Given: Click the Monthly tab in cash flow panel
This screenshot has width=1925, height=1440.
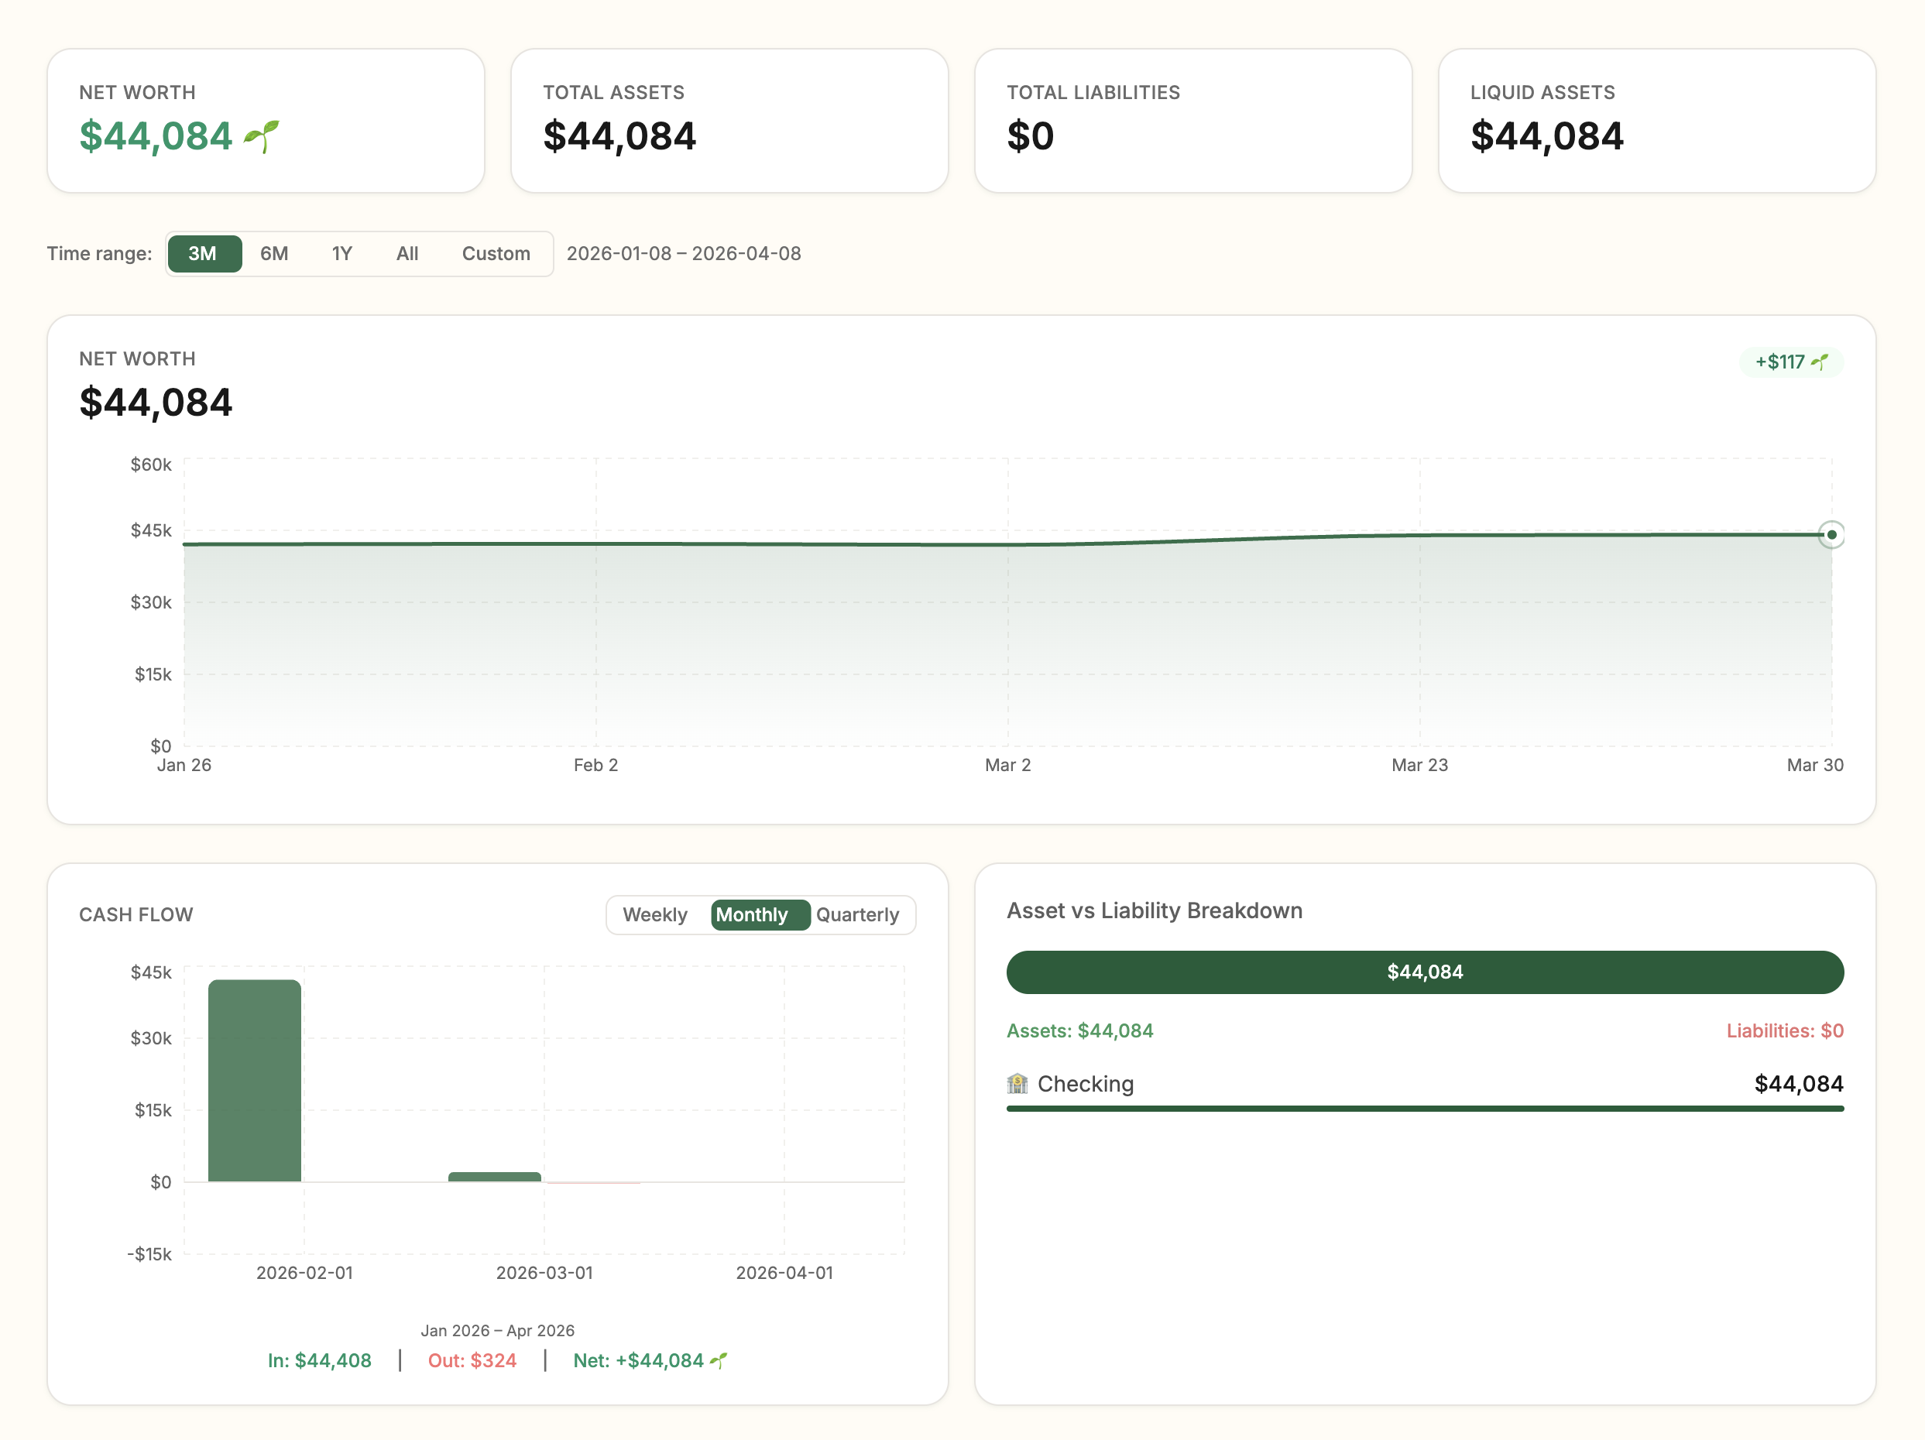Looking at the screenshot, I should click(757, 914).
